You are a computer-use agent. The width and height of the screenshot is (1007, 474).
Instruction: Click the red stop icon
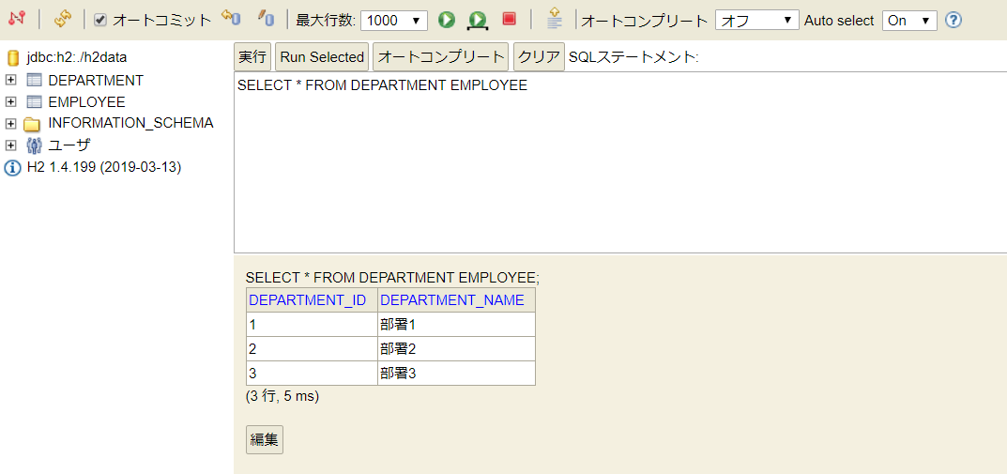tap(510, 20)
